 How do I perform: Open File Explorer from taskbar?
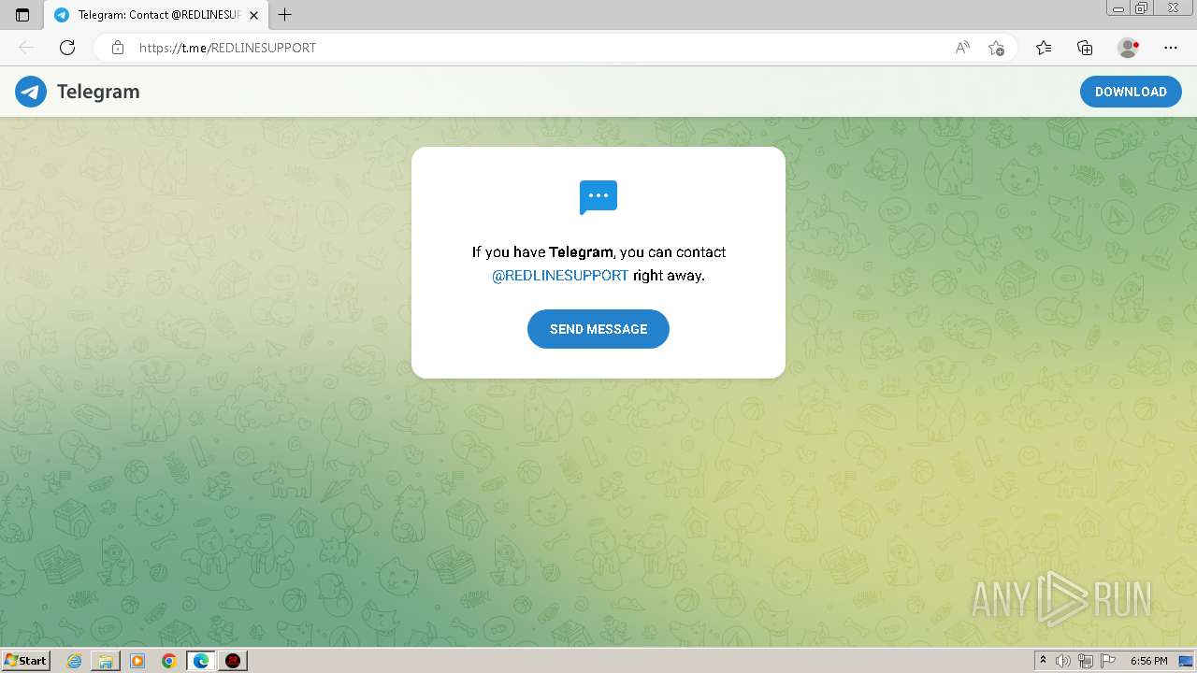pos(106,661)
